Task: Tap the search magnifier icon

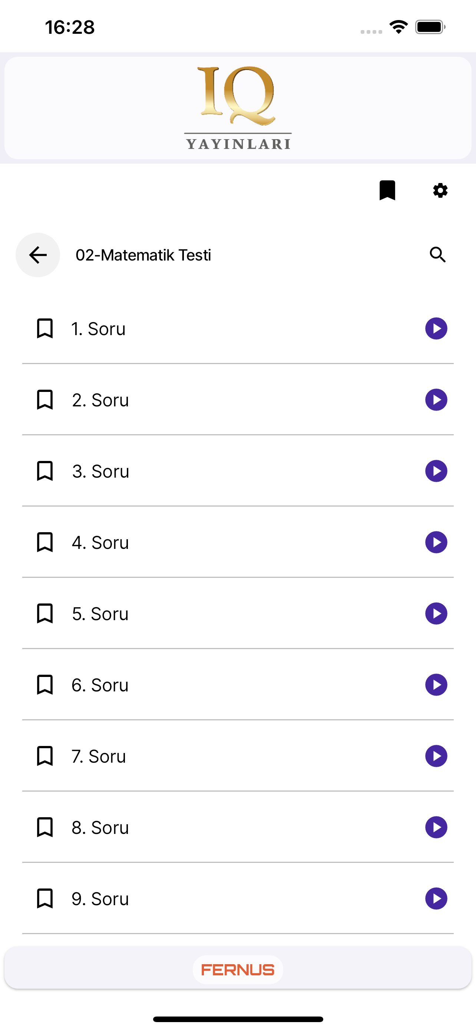Action: 438,255
